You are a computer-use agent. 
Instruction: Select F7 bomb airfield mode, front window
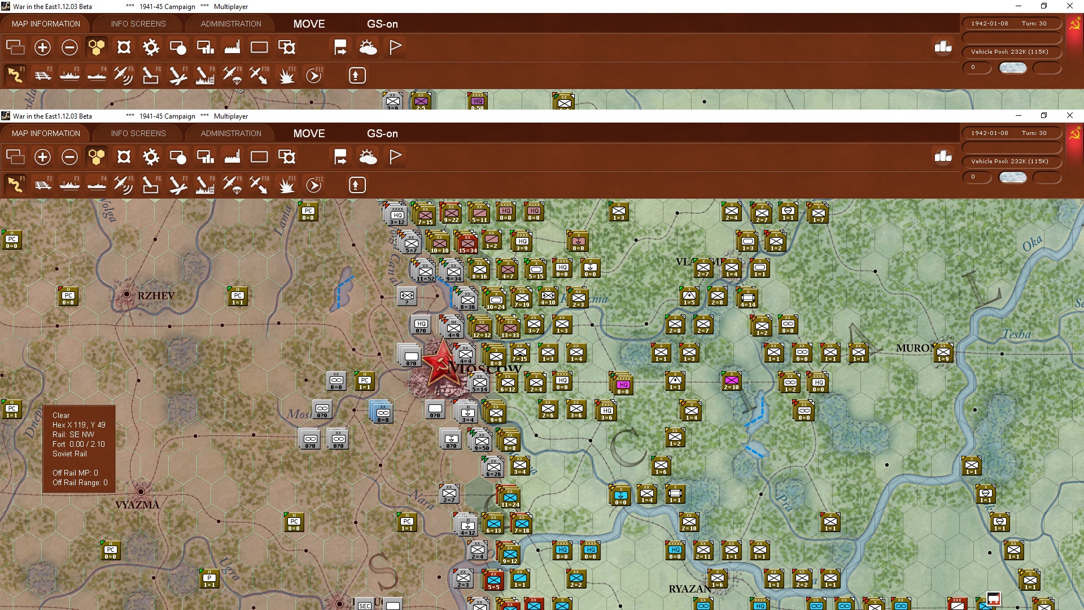178,185
